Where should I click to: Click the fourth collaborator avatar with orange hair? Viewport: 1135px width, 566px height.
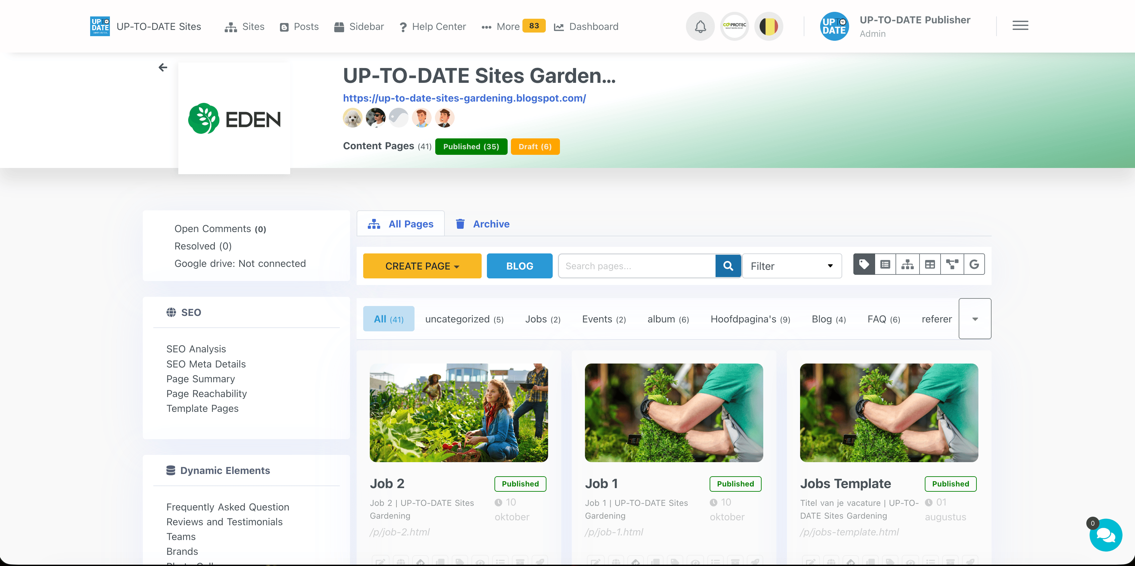pos(421,118)
